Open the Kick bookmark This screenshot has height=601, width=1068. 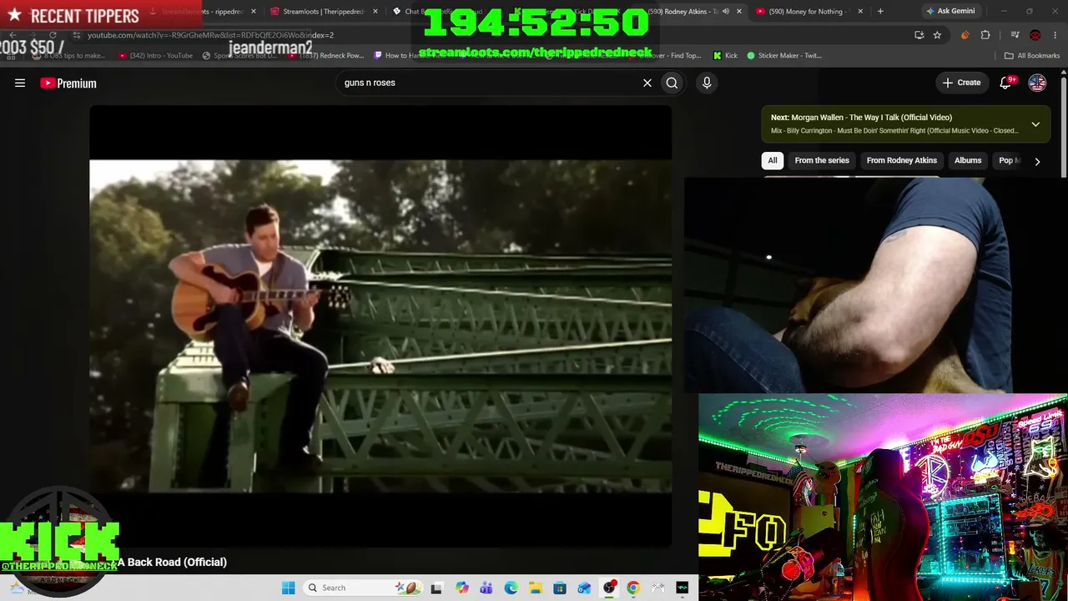pos(725,56)
